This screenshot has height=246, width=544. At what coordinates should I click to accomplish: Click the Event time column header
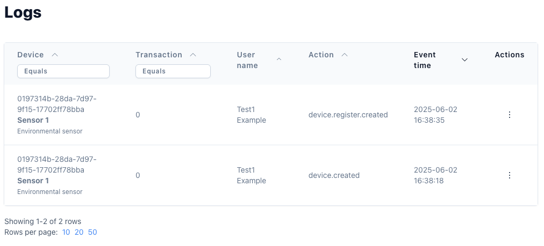[x=425, y=60]
